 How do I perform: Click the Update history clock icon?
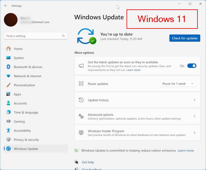[x=81, y=100]
